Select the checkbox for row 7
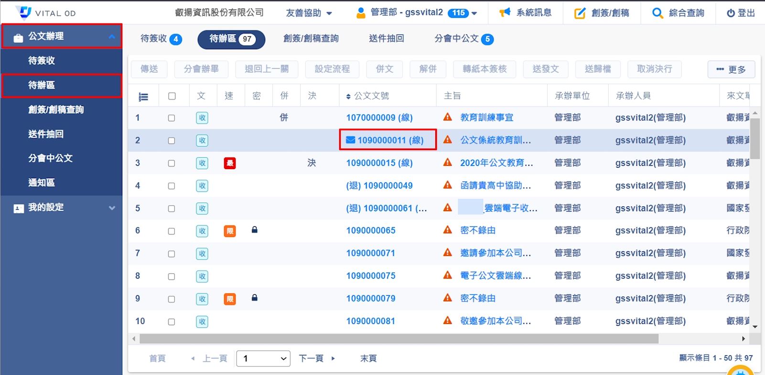The width and height of the screenshot is (765, 375). 172,254
